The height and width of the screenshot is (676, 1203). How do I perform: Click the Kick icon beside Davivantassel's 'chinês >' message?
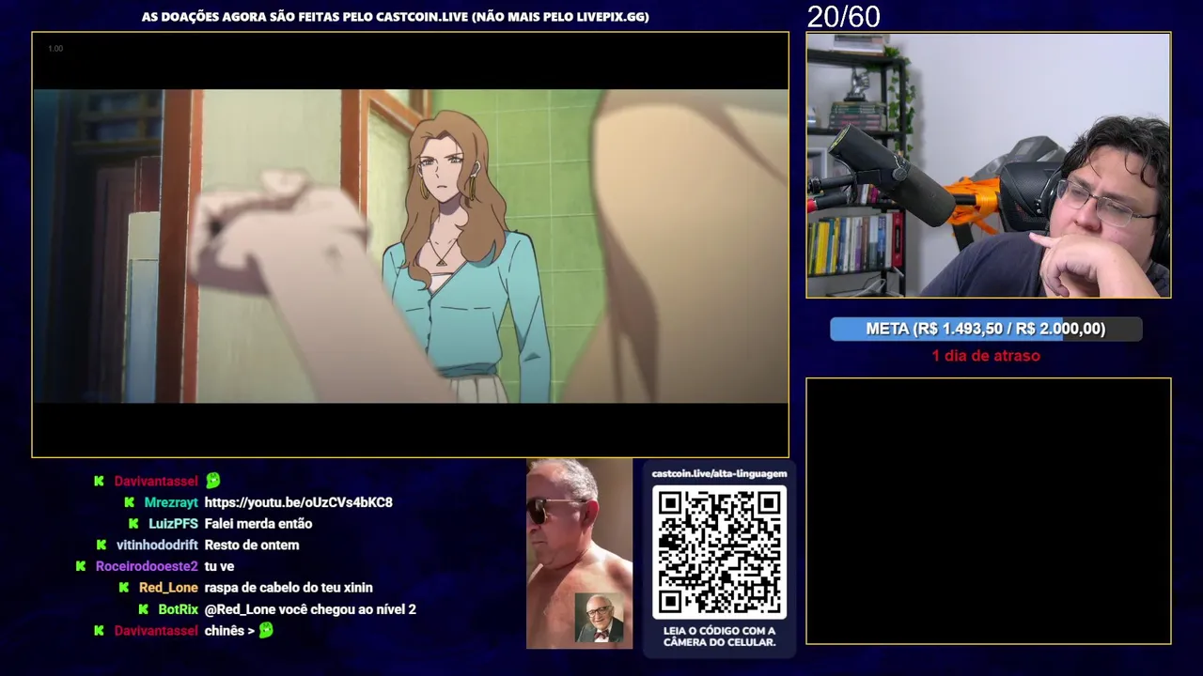99,631
